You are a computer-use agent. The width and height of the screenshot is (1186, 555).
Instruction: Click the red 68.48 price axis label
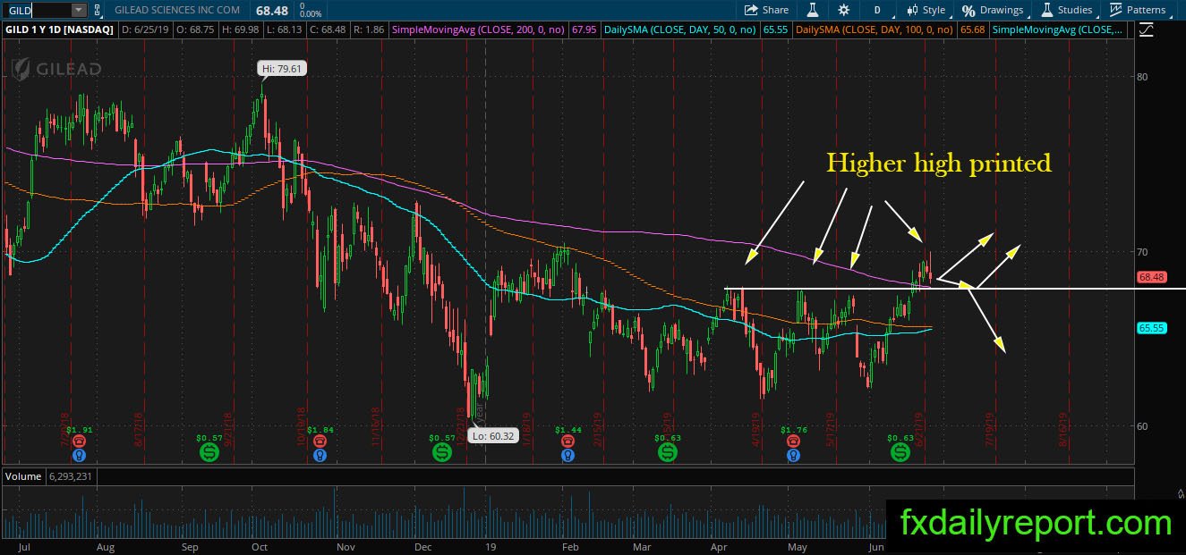pyautogui.click(x=1151, y=278)
